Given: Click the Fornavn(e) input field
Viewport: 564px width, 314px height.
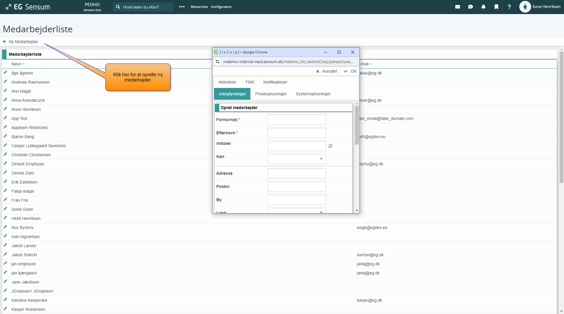Looking at the screenshot, I should click(x=297, y=120).
